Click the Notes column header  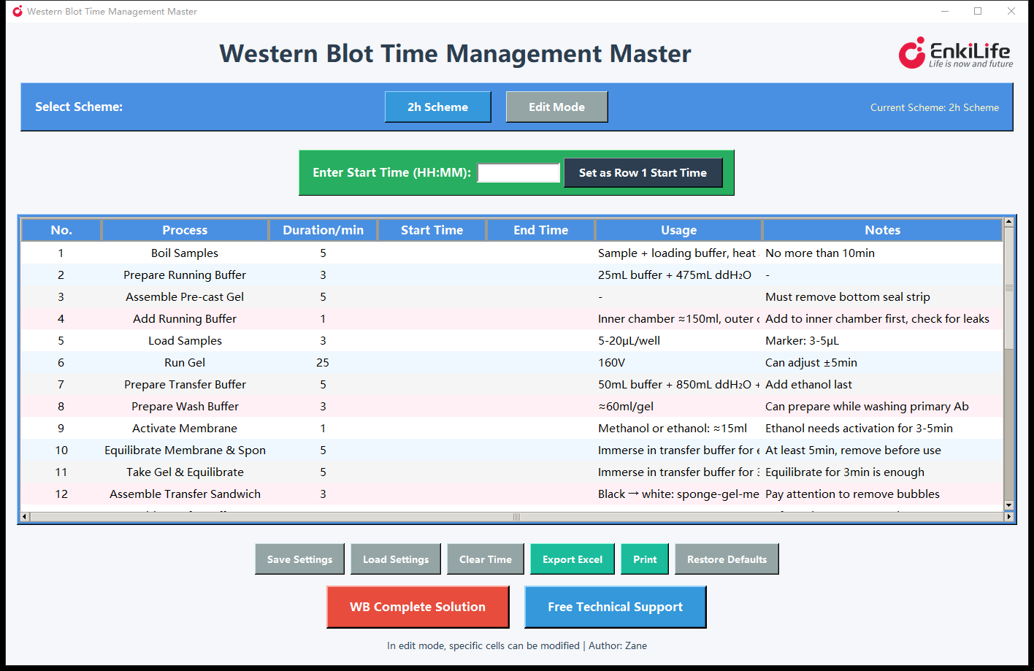click(x=882, y=230)
